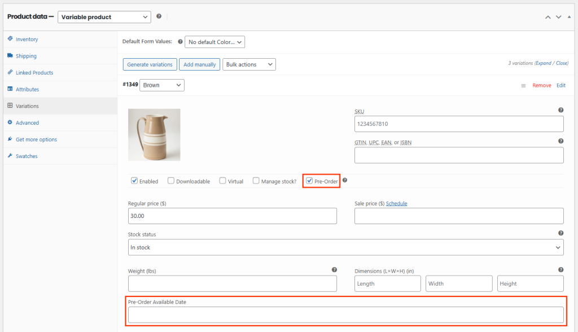Expand the Bulk actions dropdown
Screen dimensions: 578x332
(x=249, y=64)
